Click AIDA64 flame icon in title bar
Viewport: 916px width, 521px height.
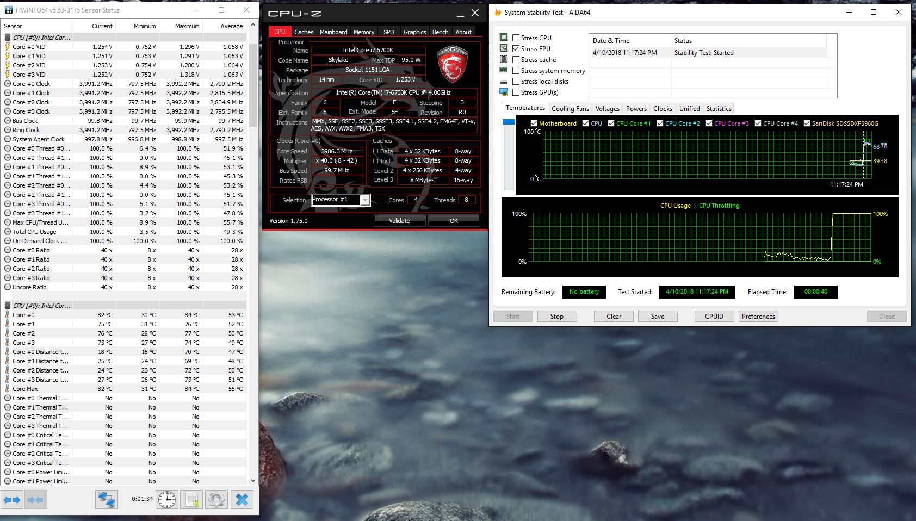tap(498, 12)
